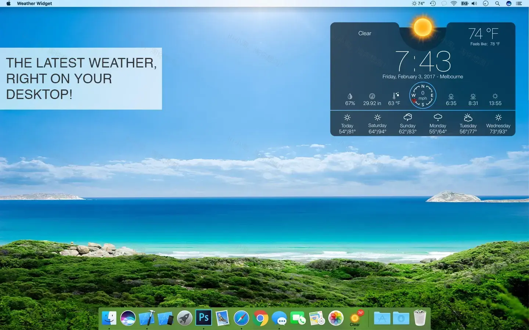Click the wind compass dial

pyautogui.click(x=422, y=95)
